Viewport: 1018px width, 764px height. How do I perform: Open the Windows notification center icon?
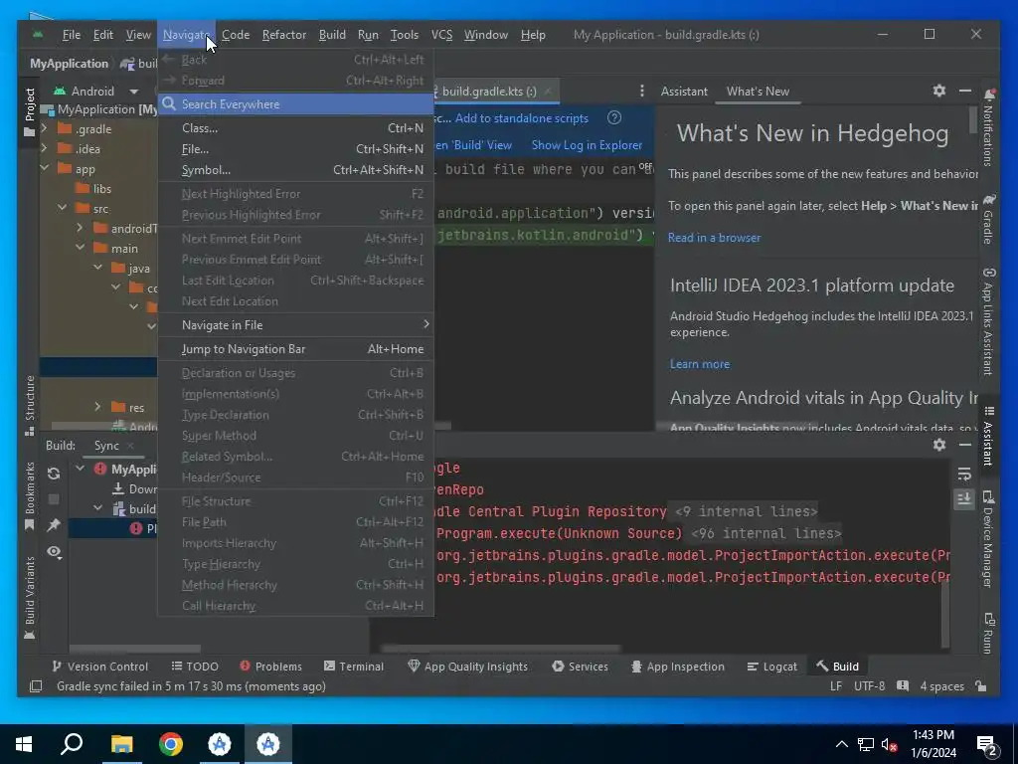tap(986, 745)
